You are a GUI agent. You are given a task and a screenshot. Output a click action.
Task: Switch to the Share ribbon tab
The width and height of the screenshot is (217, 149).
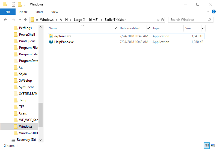pyautogui.click(x=39, y=12)
